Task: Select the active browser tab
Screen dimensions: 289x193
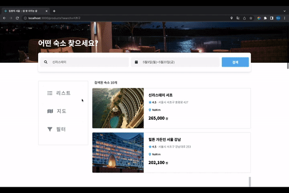Action: [26, 11]
